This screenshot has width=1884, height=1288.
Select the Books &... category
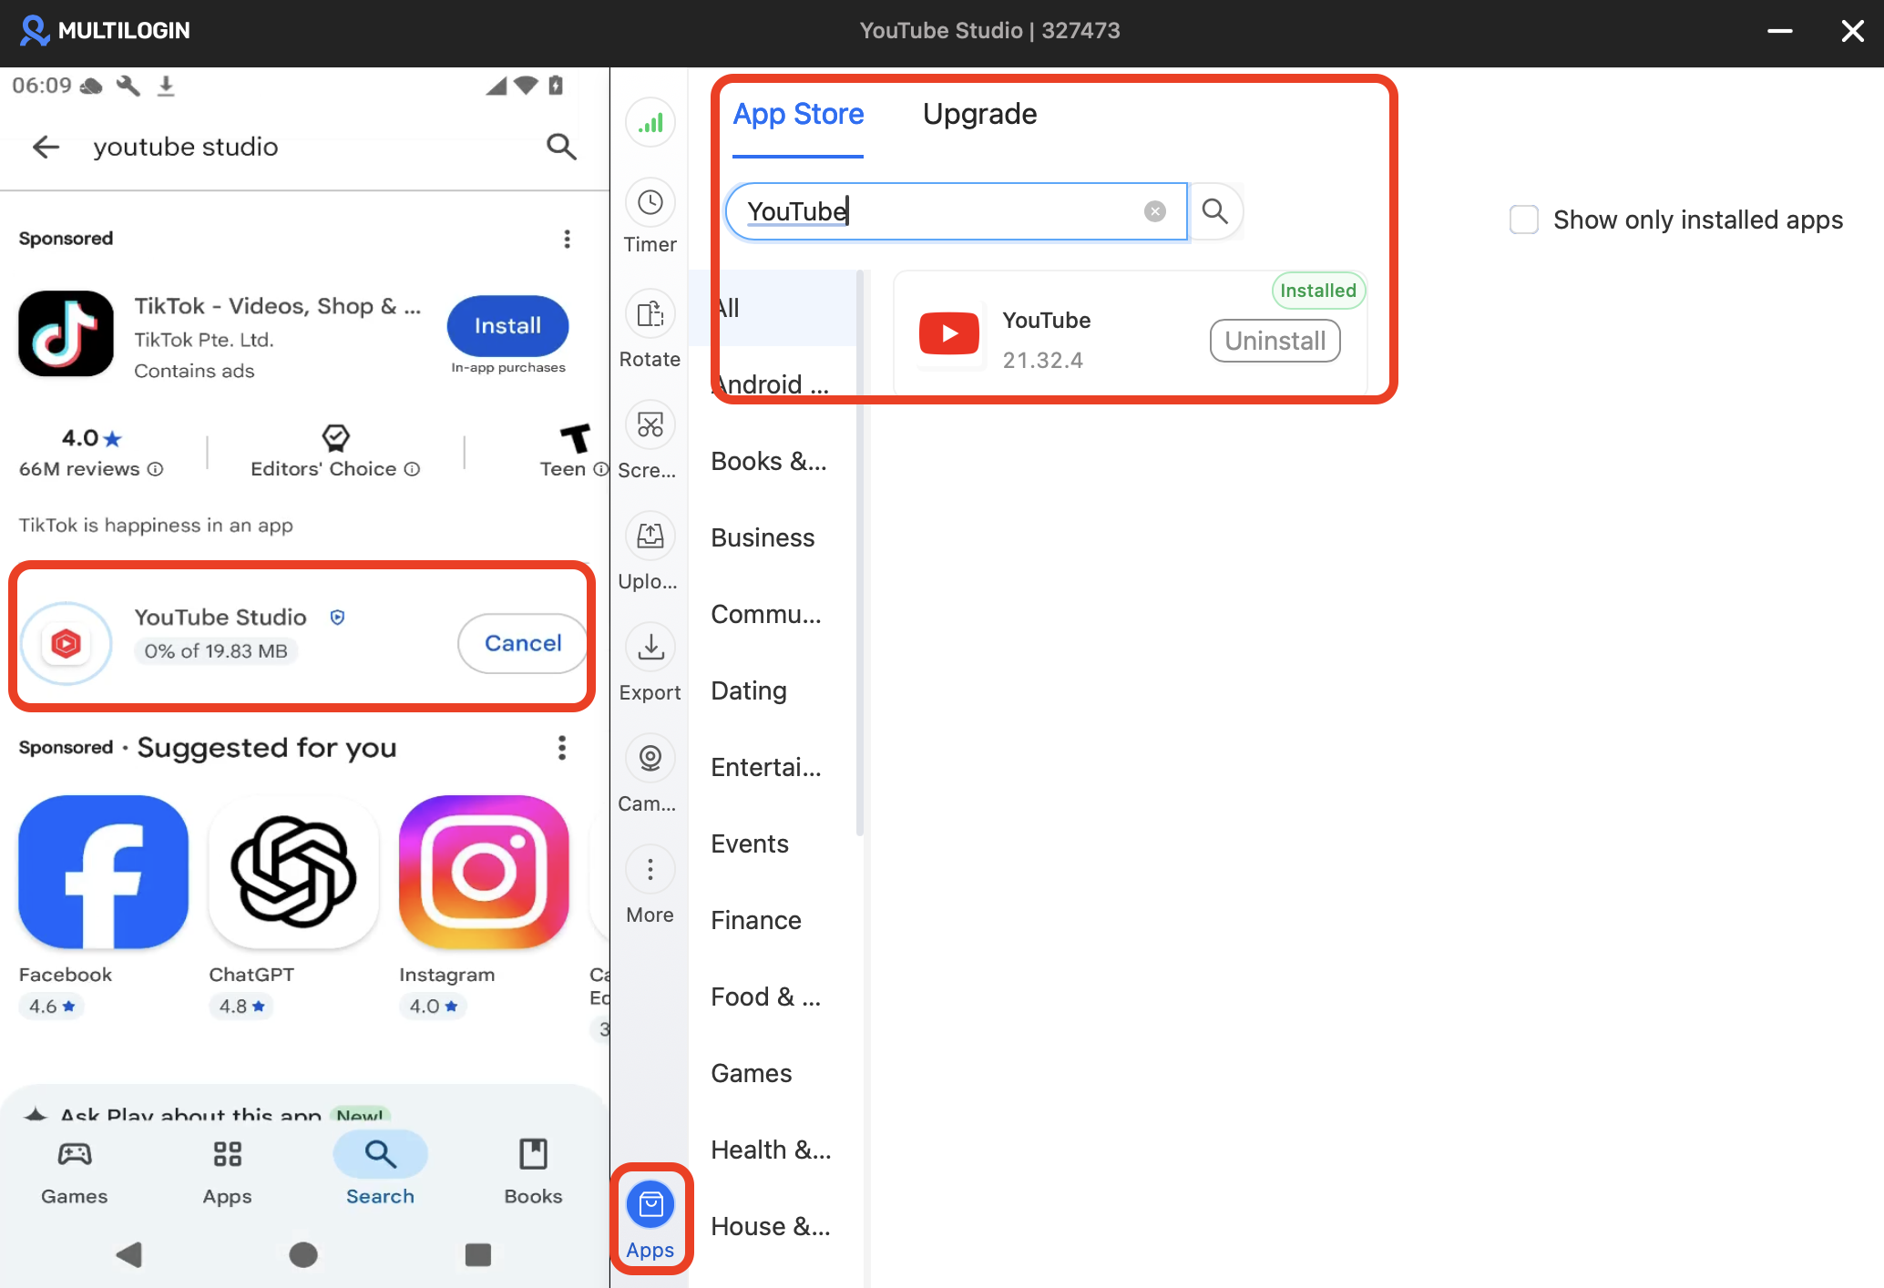(773, 461)
